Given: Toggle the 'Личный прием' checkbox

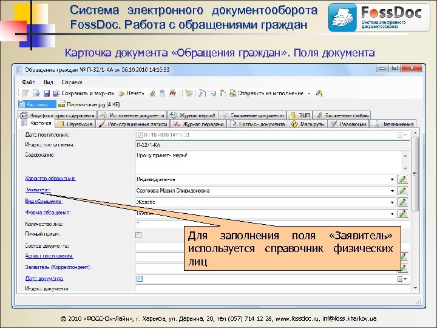Looking at the screenshot, I should click(x=138, y=235).
